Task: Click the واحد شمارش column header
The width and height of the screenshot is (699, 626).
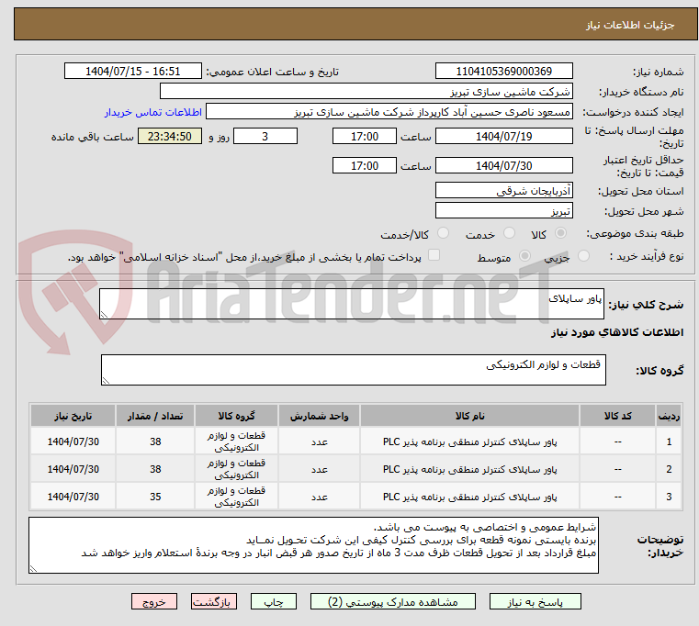Action: pos(319,416)
